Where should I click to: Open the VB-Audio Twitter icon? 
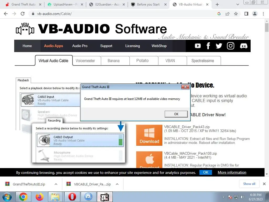pyautogui.click(x=219, y=46)
